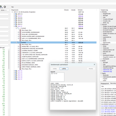Click the magnifier search icon in the toolbar
This screenshot has width=116, height=116.
coord(1,7)
